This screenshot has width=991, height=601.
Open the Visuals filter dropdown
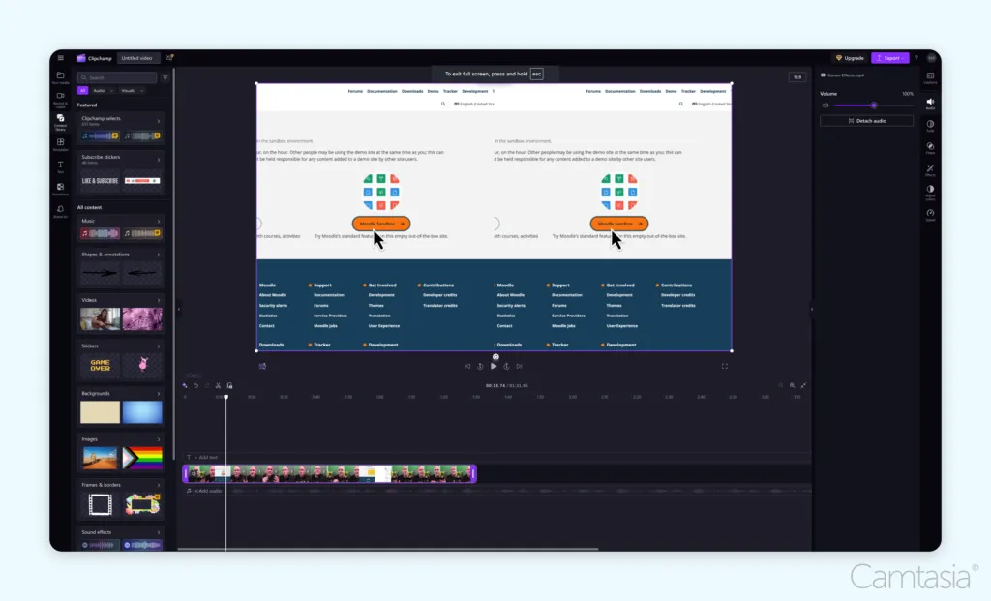click(x=132, y=90)
